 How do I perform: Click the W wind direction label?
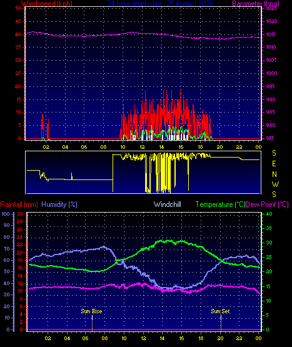click(x=275, y=184)
